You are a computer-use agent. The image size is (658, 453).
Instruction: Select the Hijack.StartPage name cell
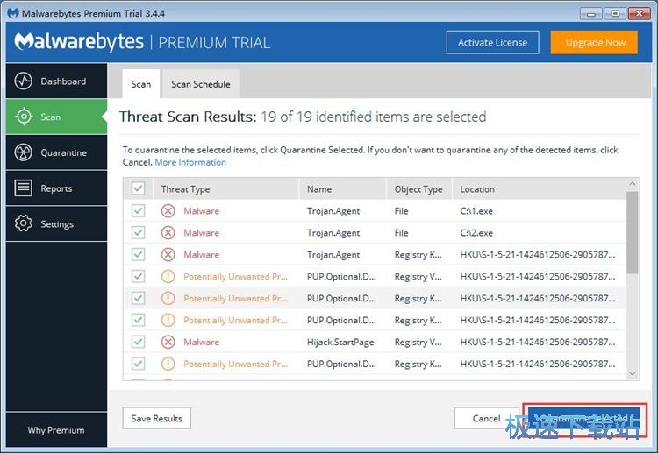pyautogui.click(x=340, y=342)
